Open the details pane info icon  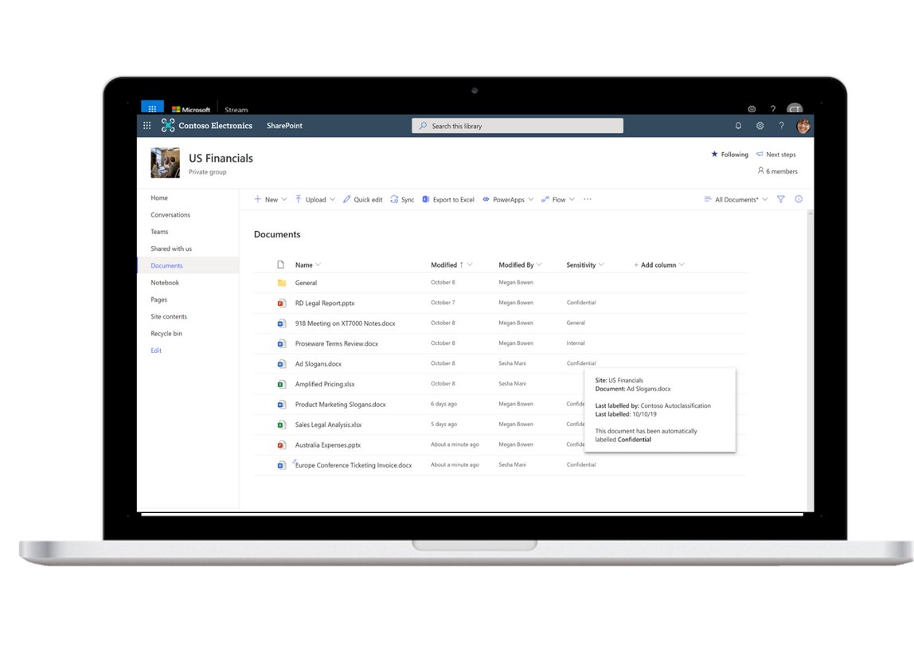pyautogui.click(x=799, y=199)
